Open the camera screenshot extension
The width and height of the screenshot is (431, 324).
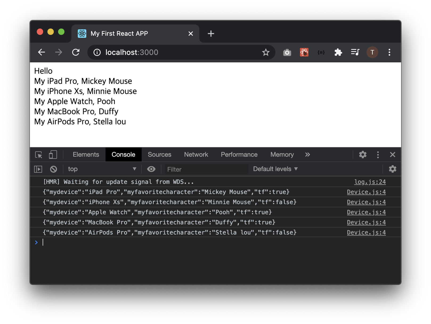coord(287,52)
